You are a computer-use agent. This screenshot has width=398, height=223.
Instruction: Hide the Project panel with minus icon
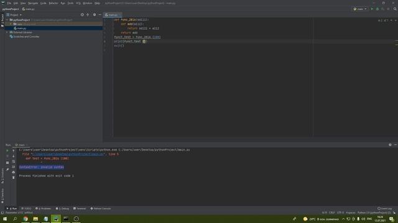pos(99,15)
